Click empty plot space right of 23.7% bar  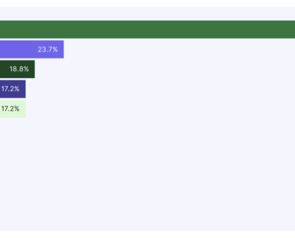tap(179, 49)
